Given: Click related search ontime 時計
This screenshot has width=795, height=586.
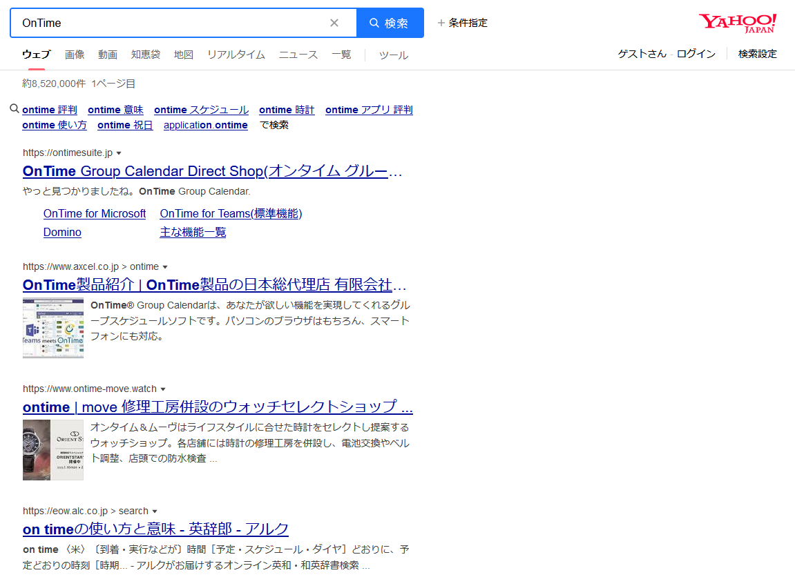Looking at the screenshot, I should point(287,110).
